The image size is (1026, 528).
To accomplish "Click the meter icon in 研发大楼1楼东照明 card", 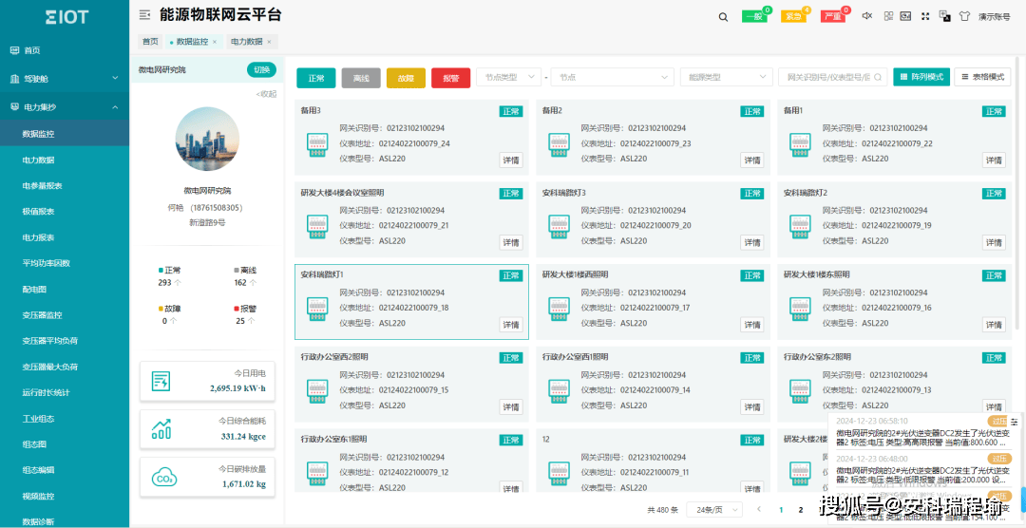I will [800, 309].
